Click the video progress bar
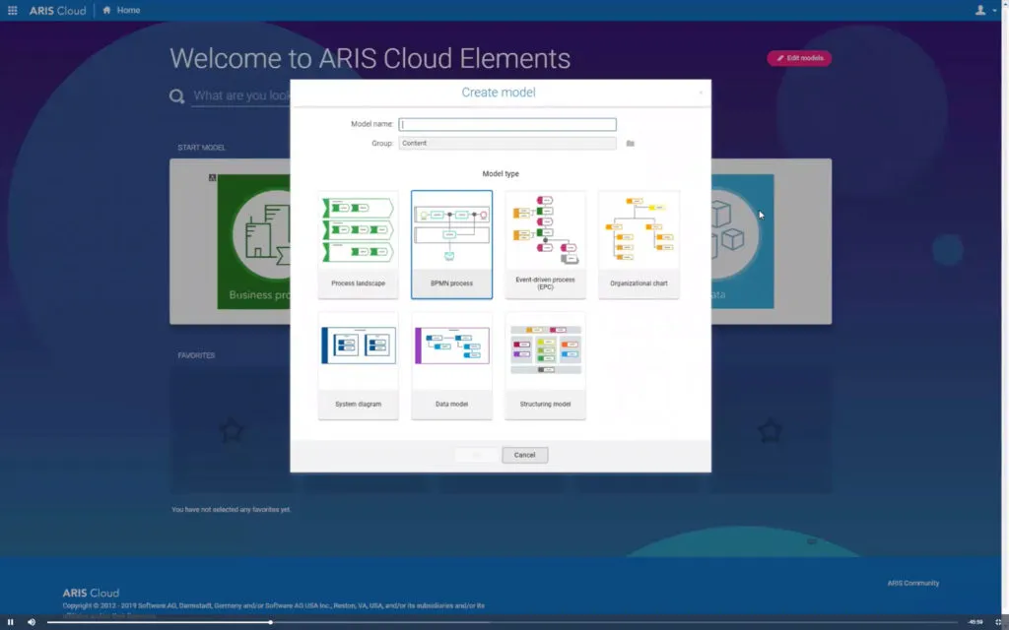 pyautogui.click(x=502, y=622)
